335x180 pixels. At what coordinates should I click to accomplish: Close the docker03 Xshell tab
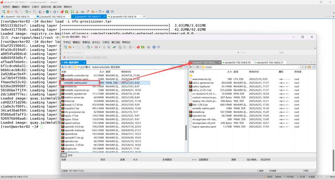pos(105,16)
